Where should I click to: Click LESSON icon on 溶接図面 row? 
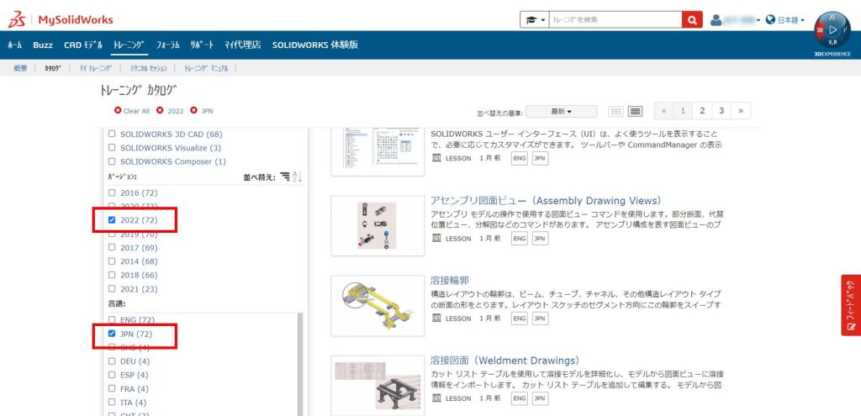tap(436, 398)
